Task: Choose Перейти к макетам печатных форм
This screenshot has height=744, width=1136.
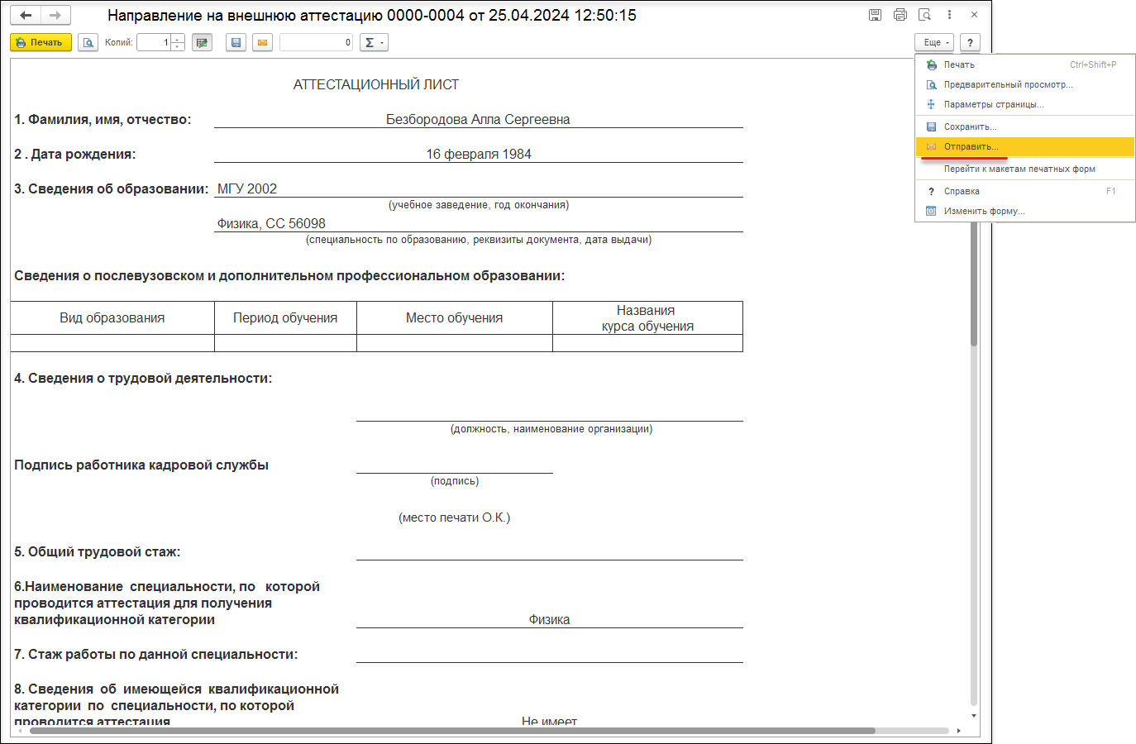Action: (x=1025, y=169)
